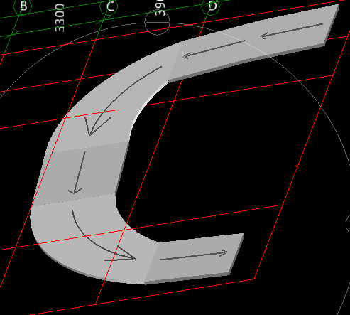350x315 pixels.
Task: Select grid bubble B
Action: (22, 6)
